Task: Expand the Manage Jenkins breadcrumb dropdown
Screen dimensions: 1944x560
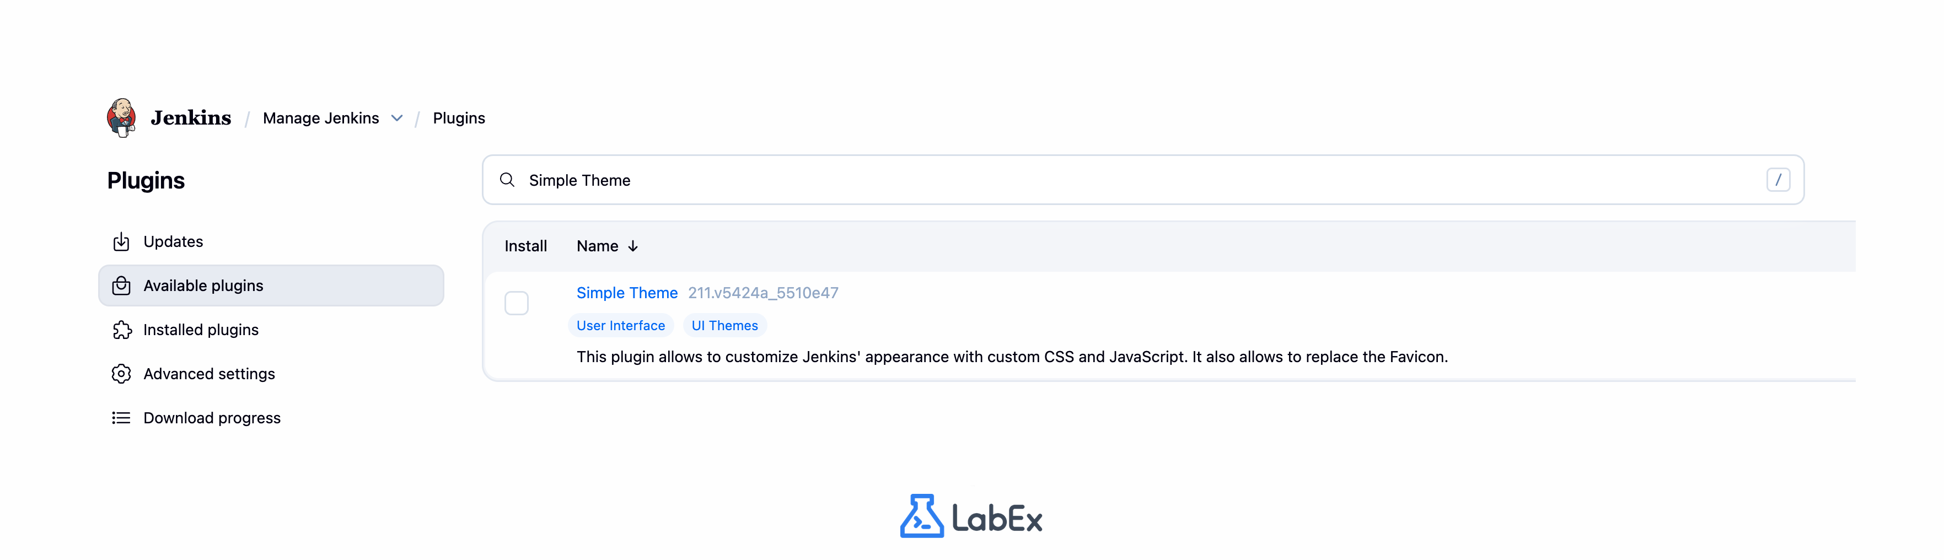Action: point(396,118)
